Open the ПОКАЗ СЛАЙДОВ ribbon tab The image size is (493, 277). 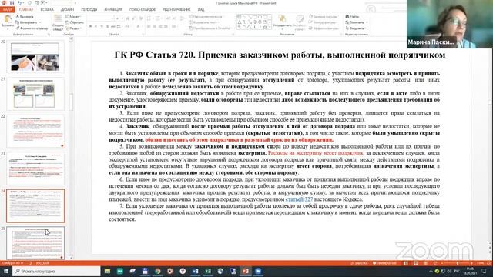143,9
